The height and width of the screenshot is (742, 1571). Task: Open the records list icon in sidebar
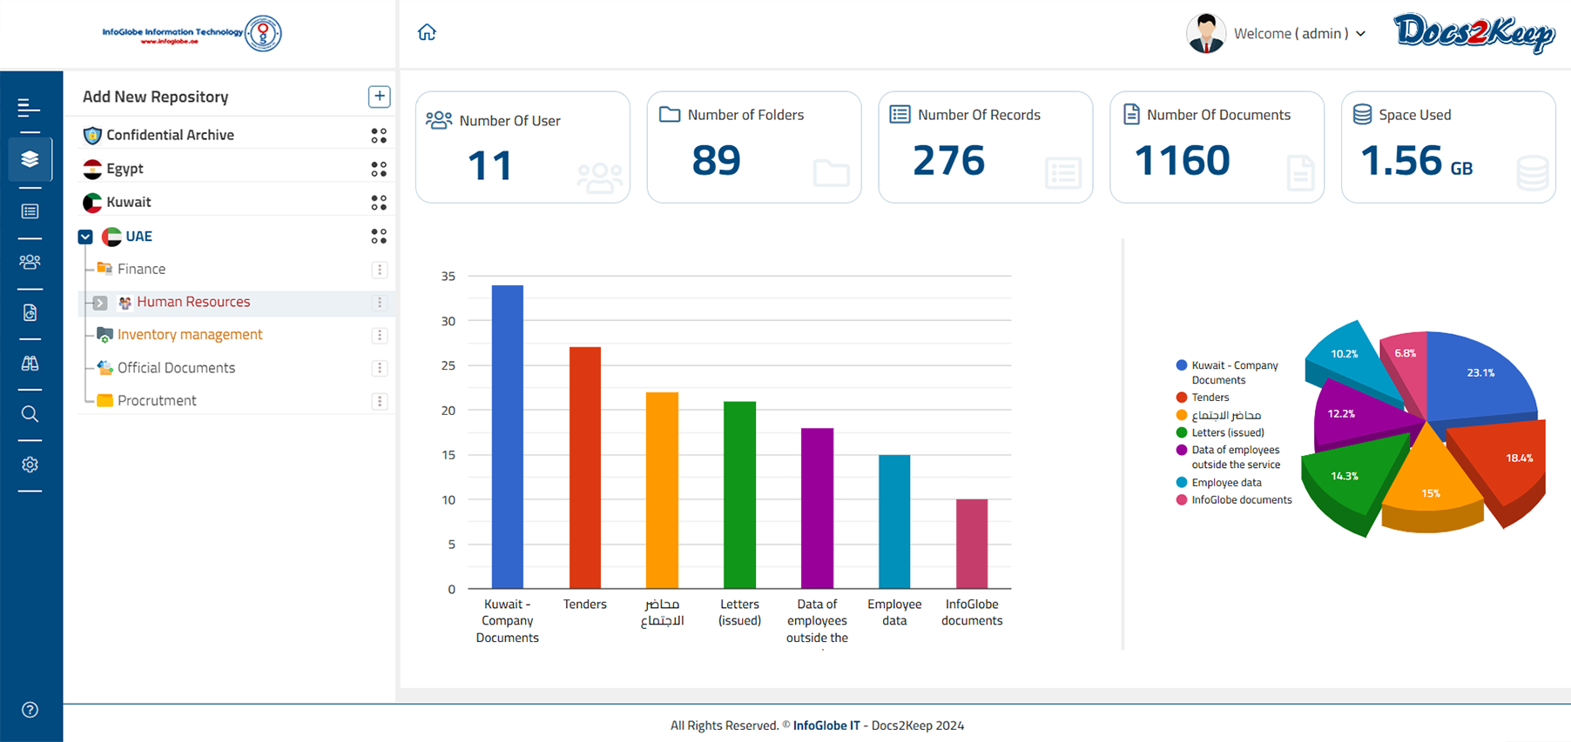pos(30,211)
